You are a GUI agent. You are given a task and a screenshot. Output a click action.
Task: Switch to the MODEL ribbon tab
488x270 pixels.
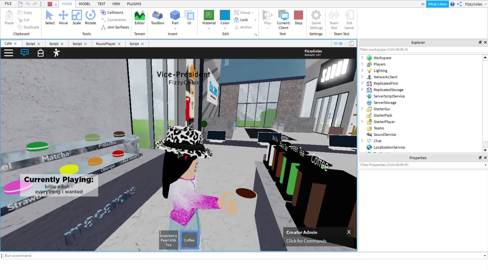84,4
